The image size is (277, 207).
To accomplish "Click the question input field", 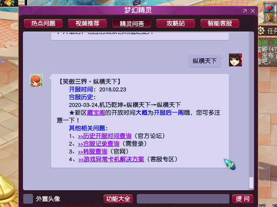I will (183, 199).
